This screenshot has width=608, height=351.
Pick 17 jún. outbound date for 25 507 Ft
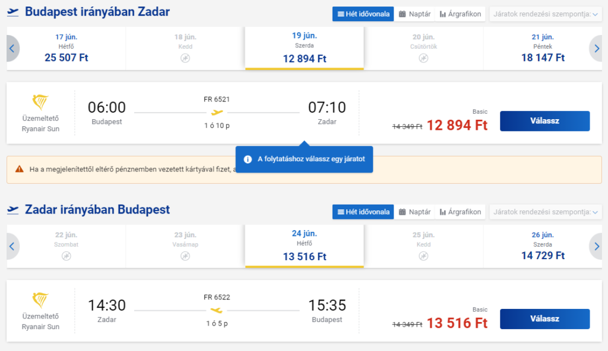[x=66, y=49]
